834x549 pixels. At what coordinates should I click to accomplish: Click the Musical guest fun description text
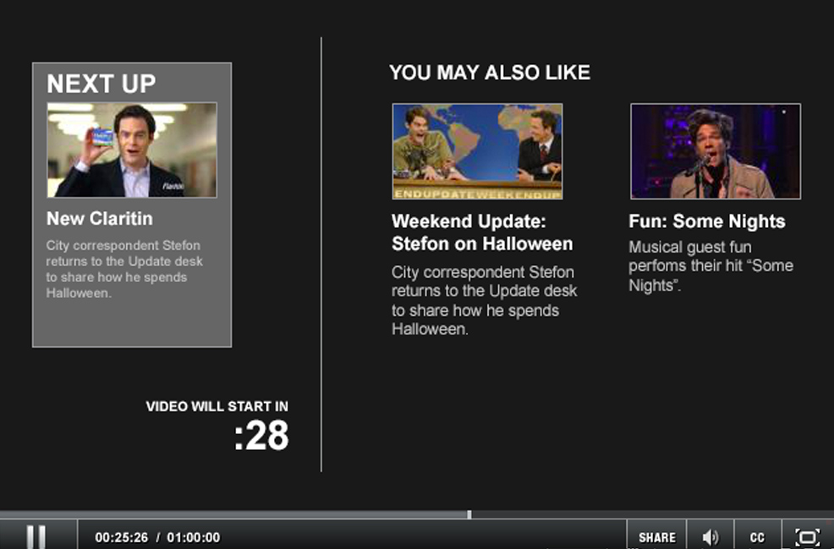click(x=711, y=266)
